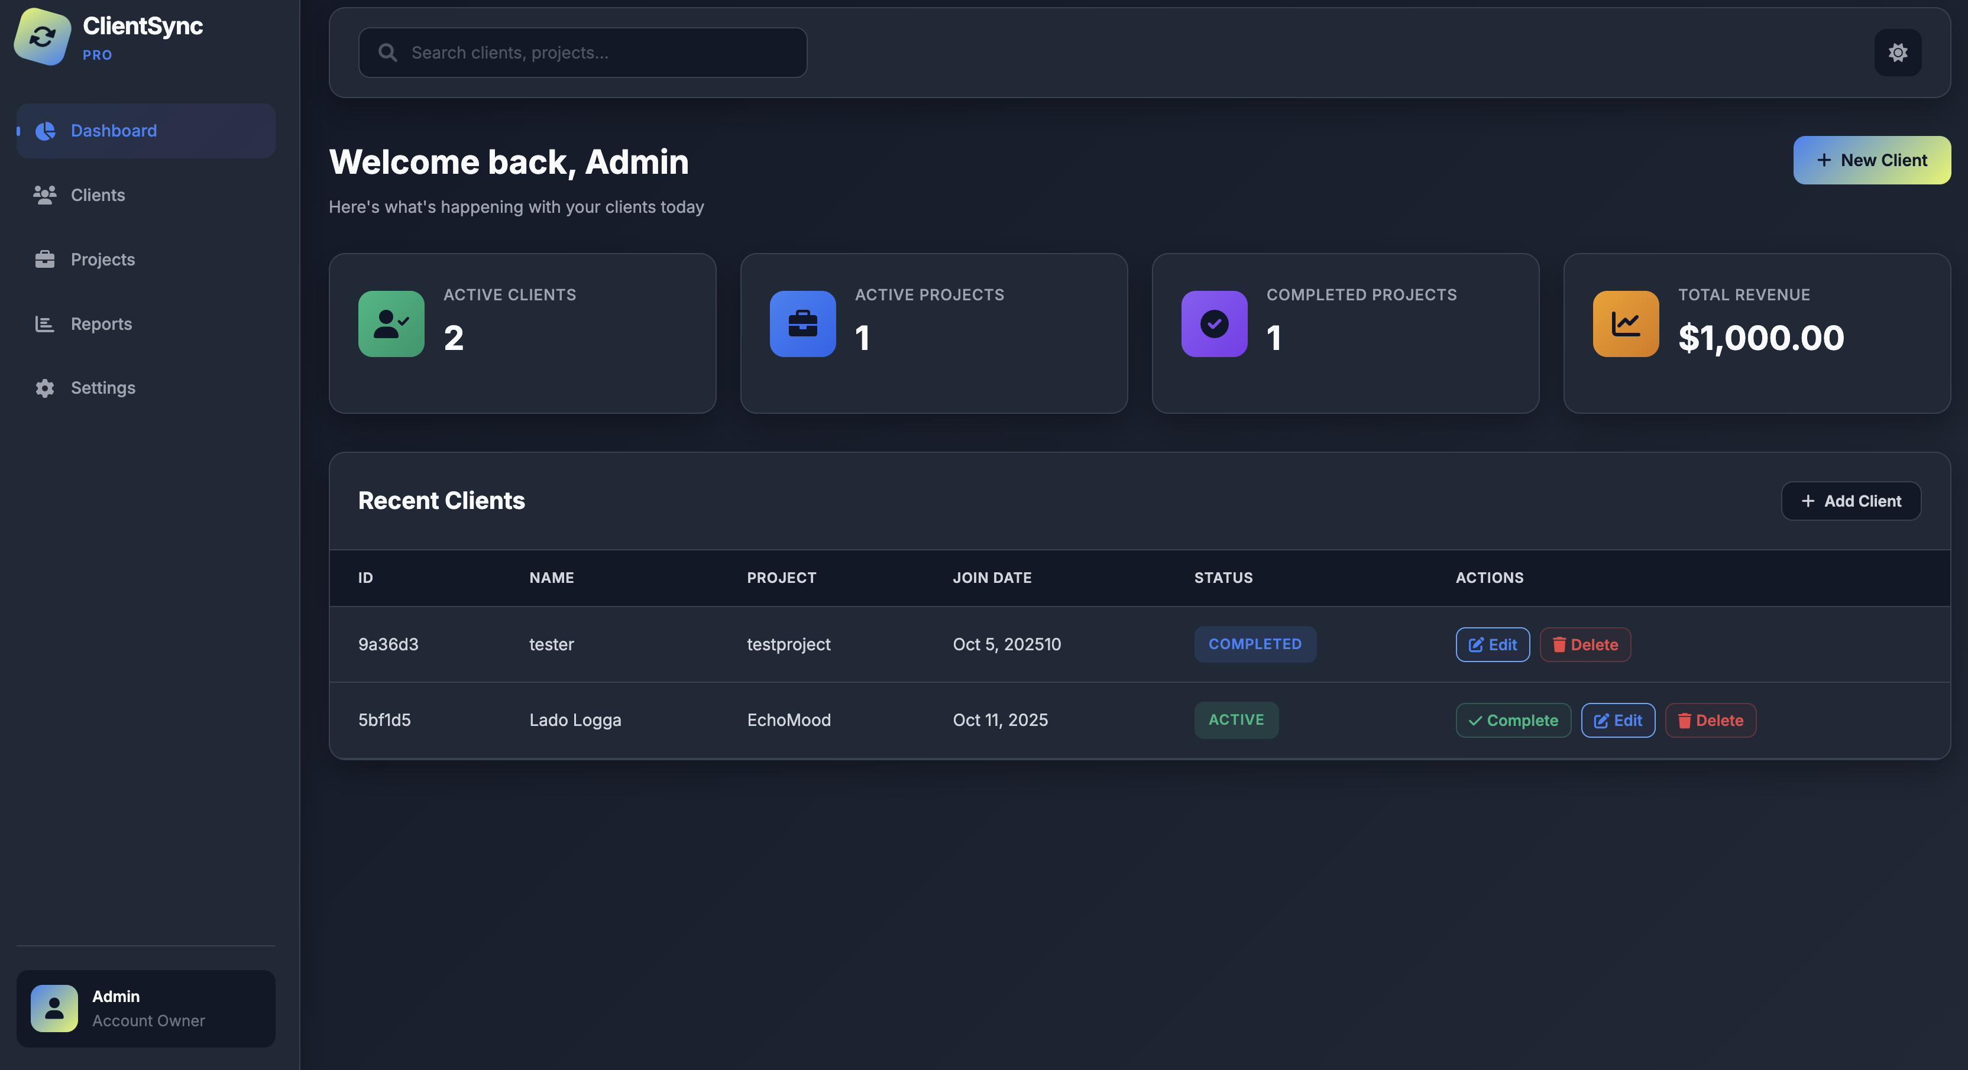
Task: Navigate to Reports page
Action: pyautogui.click(x=101, y=324)
